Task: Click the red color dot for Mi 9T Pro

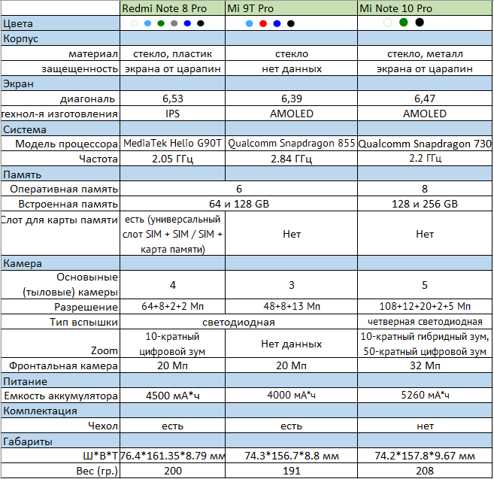Action: point(263,23)
